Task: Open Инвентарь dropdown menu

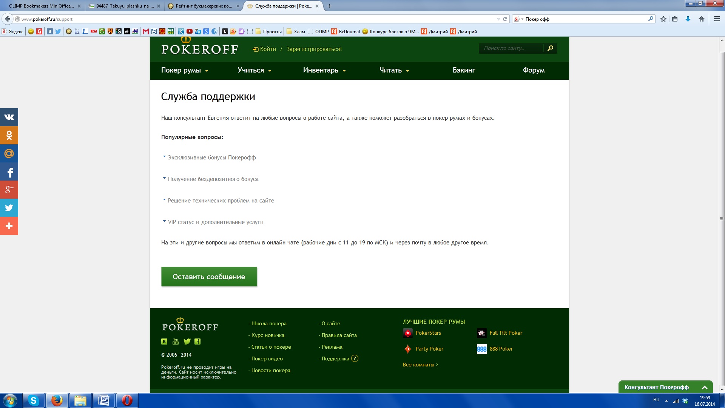Action: 324,70
